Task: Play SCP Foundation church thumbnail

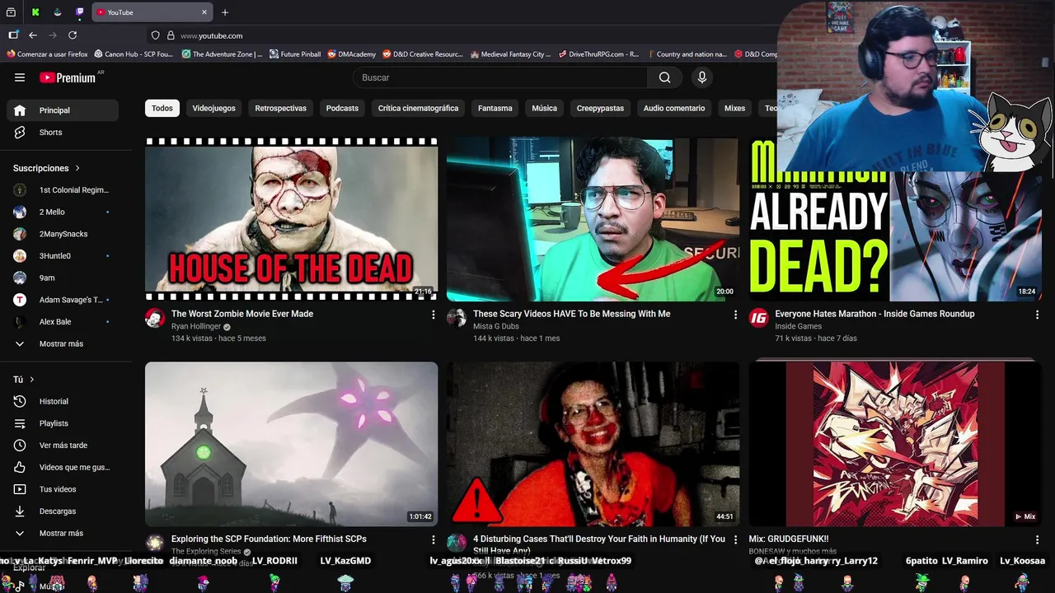Action: 292,444
